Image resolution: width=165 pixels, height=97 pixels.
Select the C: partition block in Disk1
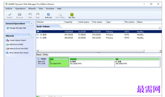click(59, 62)
